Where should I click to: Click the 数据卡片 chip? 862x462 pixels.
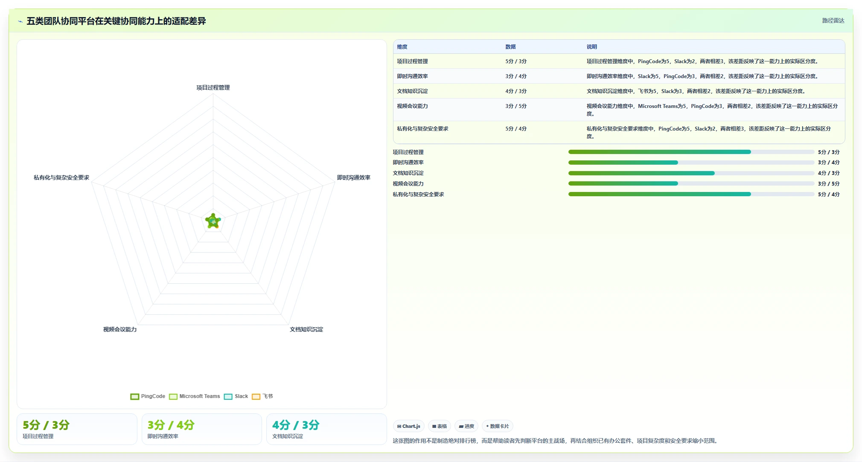click(498, 426)
